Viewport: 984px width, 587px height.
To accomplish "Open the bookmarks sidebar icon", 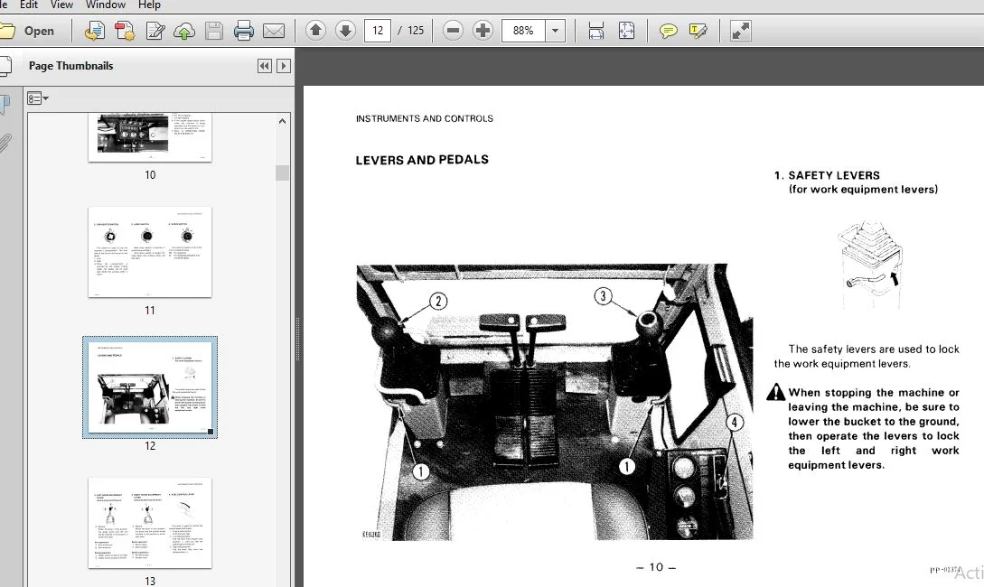I will [5, 104].
